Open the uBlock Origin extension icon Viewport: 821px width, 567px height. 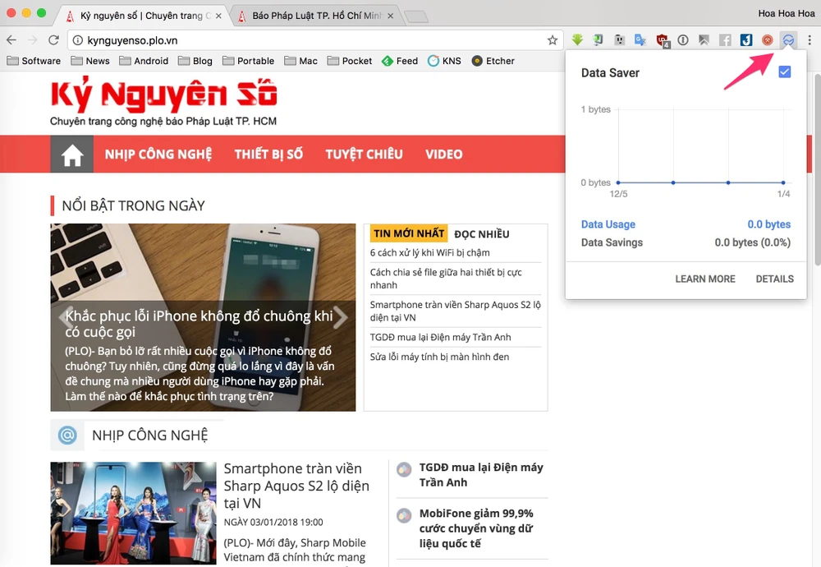pos(663,40)
